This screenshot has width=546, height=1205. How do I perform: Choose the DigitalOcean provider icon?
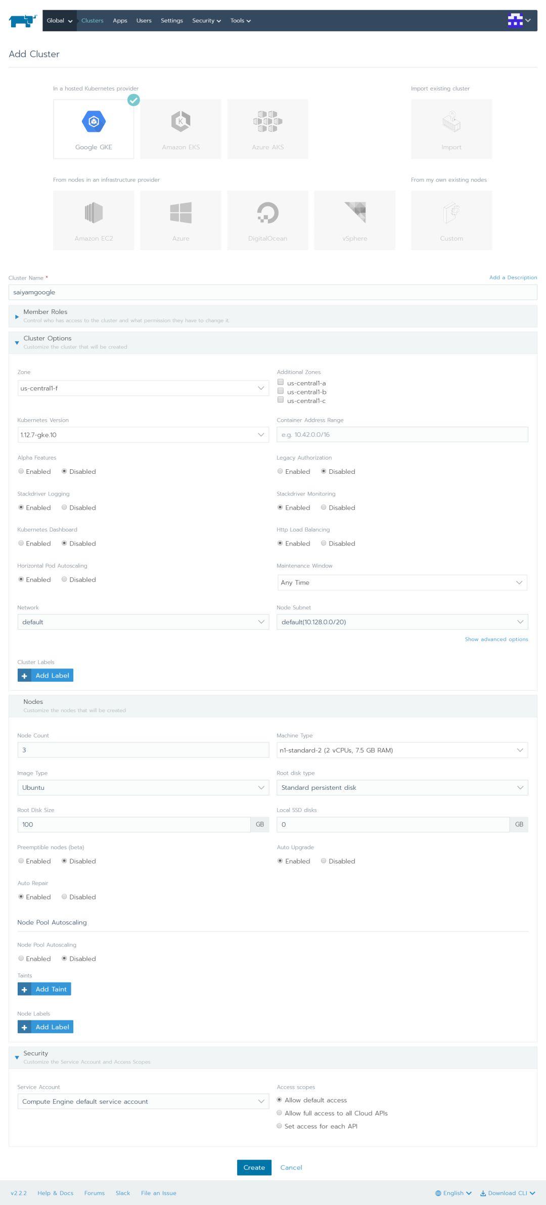(267, 213)
